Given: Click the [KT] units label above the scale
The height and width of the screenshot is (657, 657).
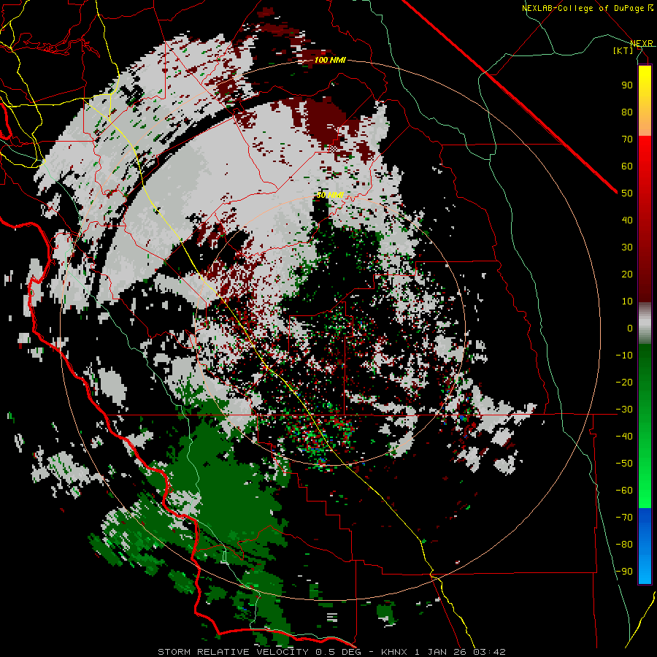Looking at the screenshot, I should click(623, 51).
